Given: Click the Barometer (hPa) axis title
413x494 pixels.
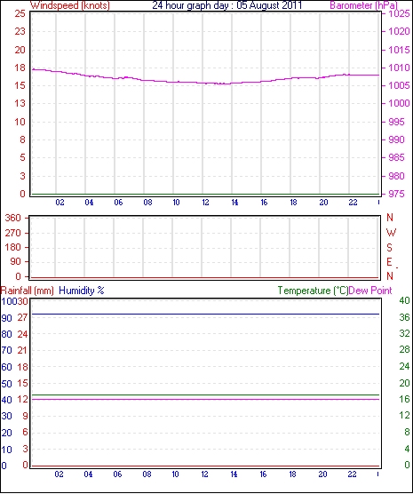Looking at the screenshot, I should [363, 5].
